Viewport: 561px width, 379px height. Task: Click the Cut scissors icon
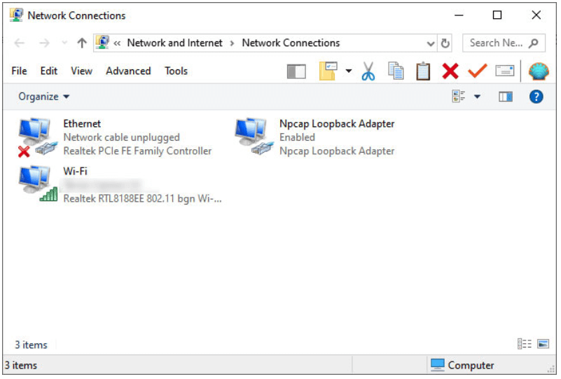pyautogui.click(x=370, y=71)
